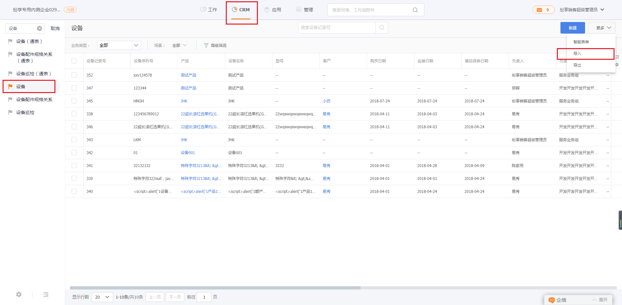Check the row for record 342
Screen dimensions: 622x305
[x=74, y=152]
